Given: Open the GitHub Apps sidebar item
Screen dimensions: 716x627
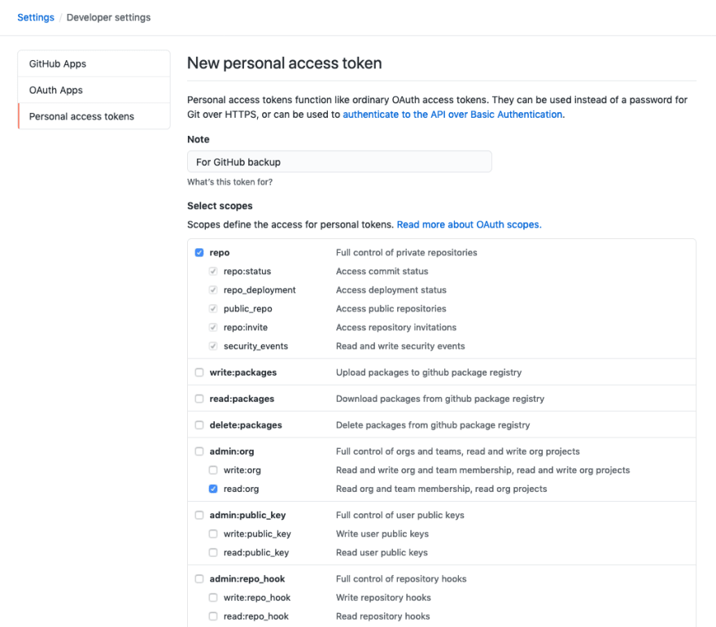Looking at the screenshot, I should coord(94,64).
